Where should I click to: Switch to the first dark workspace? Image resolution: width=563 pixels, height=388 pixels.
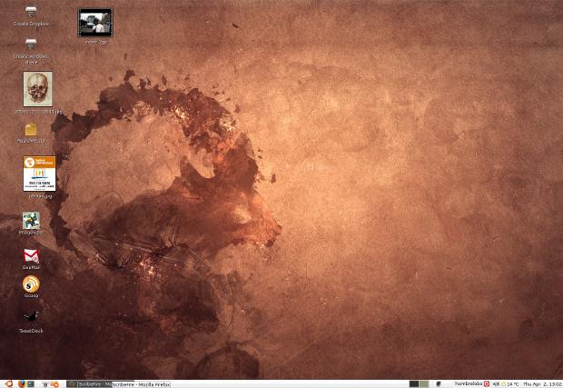[x=414, y=384]
